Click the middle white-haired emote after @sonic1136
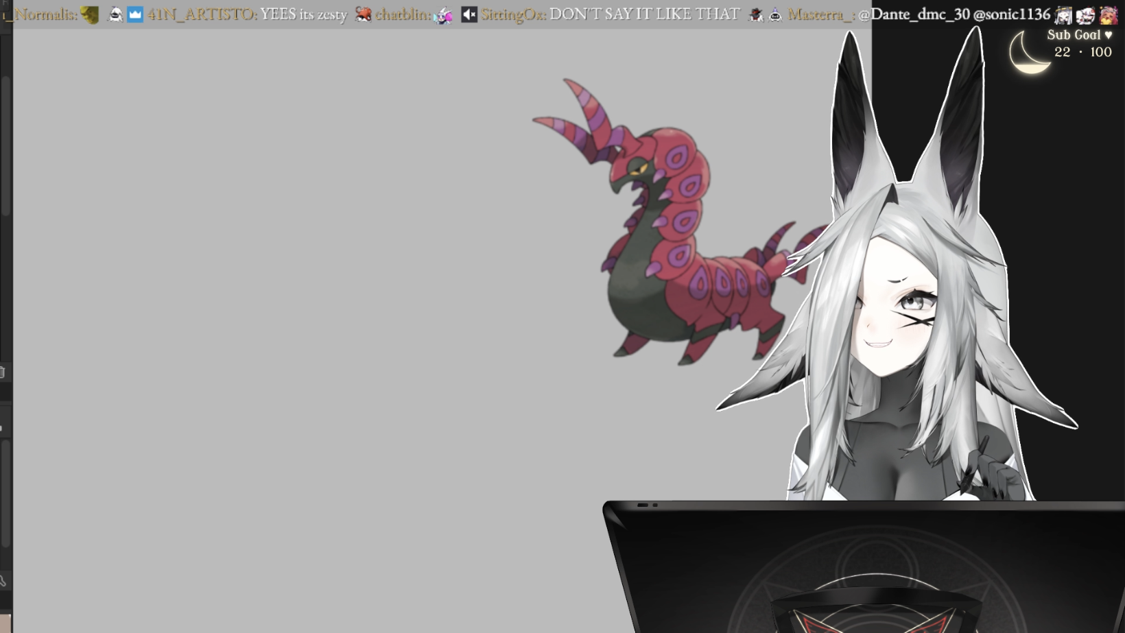 [x=1085, y=15]
